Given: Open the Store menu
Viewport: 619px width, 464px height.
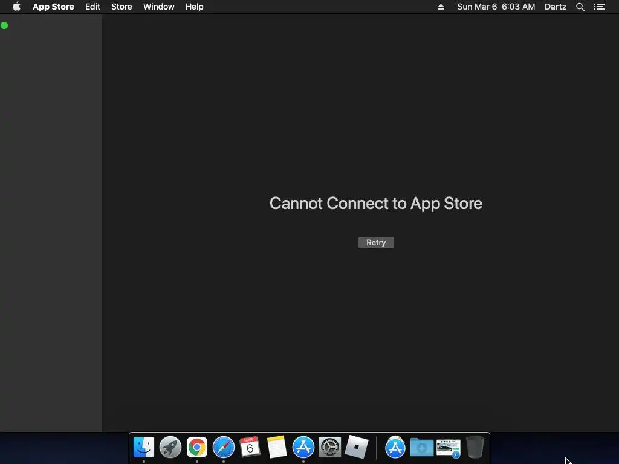Looking at the screenshot, I should pyautogui.click(x=122, y=7).
